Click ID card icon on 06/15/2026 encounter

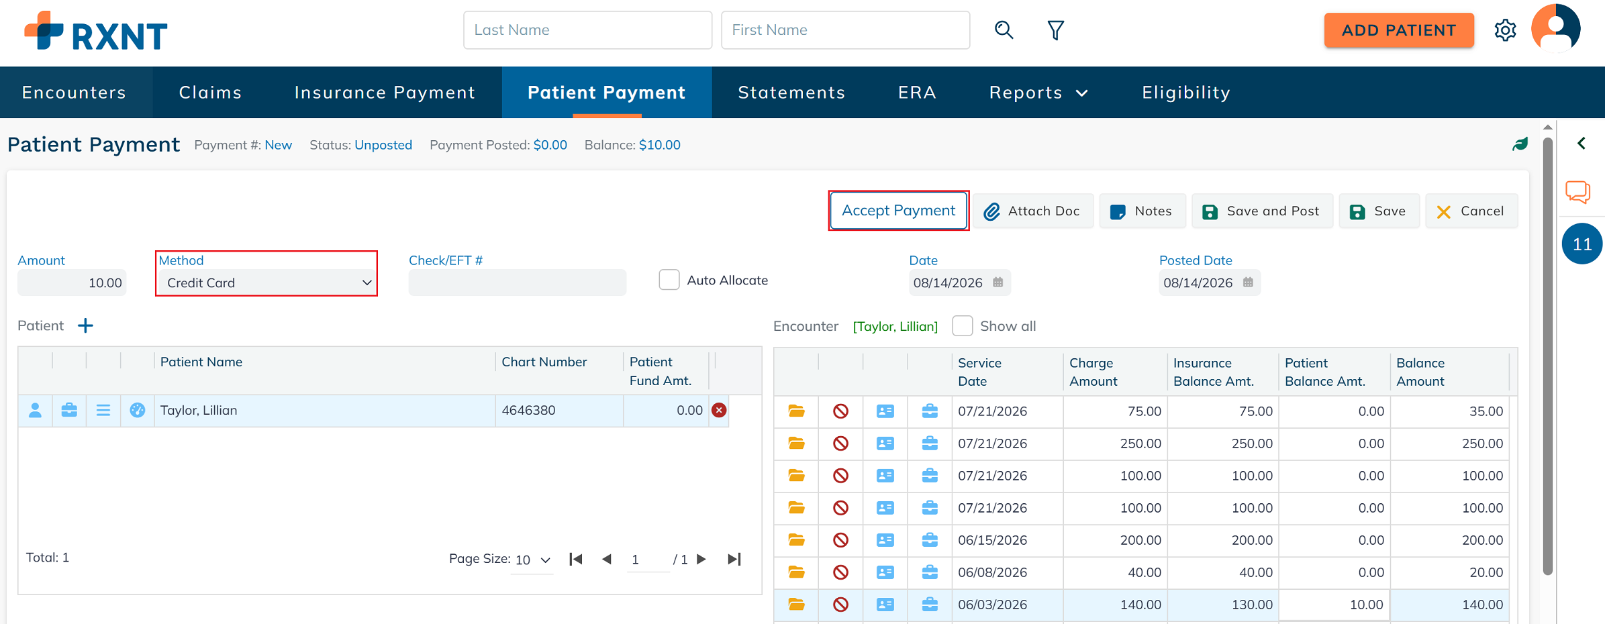[x=885, y=540]
